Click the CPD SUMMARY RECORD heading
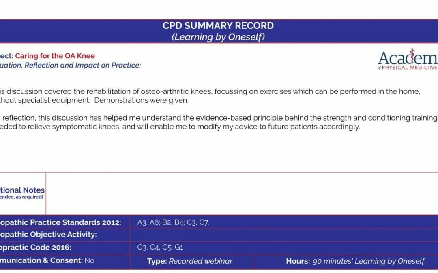 coord(218,25)
